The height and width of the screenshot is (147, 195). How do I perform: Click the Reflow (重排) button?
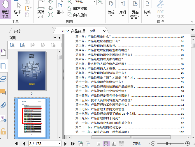coord(60,8)
